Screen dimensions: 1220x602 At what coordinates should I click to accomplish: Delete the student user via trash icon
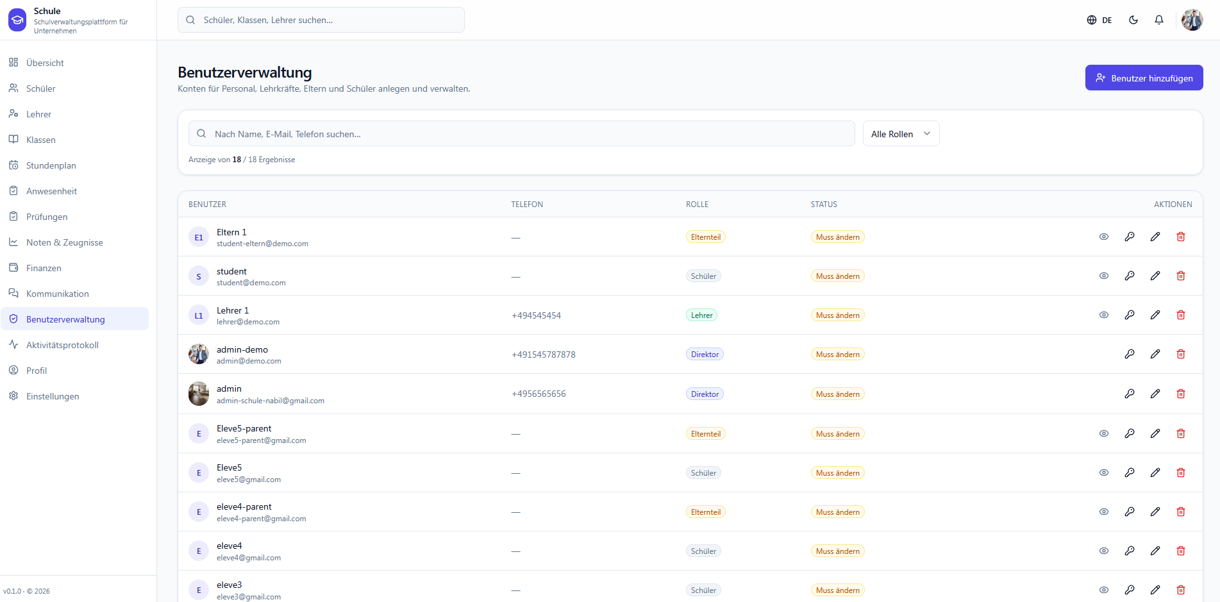tap(1181, 276)
